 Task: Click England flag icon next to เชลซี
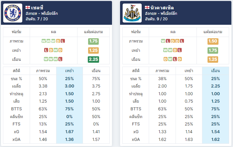pyautogui.click(x=28, y=7)
